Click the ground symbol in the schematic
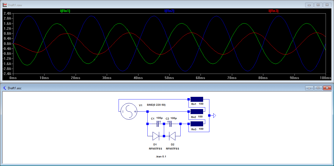This screenshot has height=166, width=334. click(214, 115)
